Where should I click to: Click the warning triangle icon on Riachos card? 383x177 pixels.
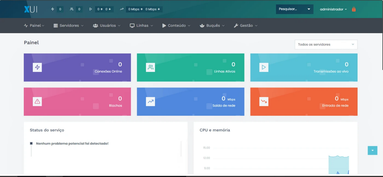37,102
